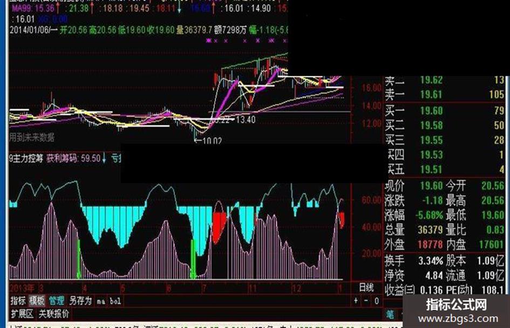Click 另存为 to save template as
Image resolution: width=510 pixels, height=328 pixels.
80,301
